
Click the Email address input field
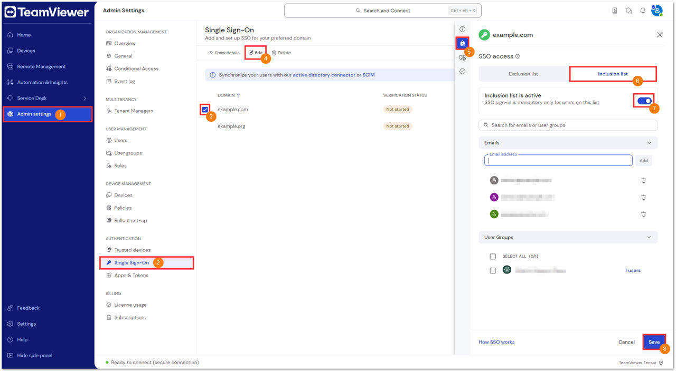pos(558,160)
